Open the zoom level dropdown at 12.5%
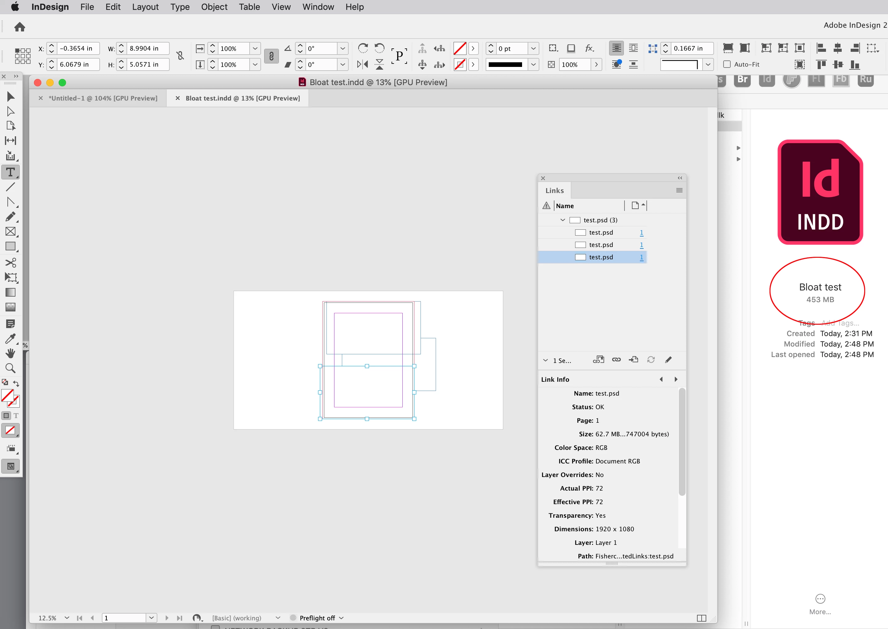888x629 pixels. tap(67, 618)
